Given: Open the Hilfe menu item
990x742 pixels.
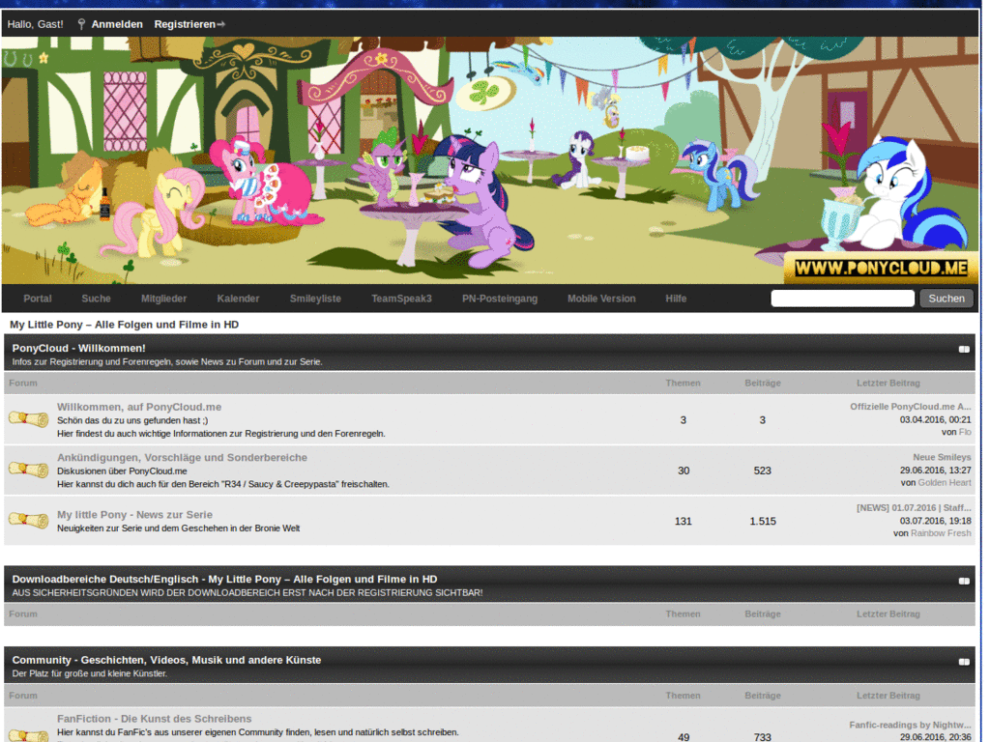Looking at the screenshot, I should tap(676, 299).
